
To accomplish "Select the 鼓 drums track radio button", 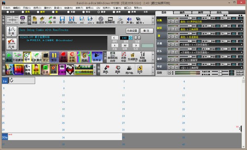I will 53,12.
